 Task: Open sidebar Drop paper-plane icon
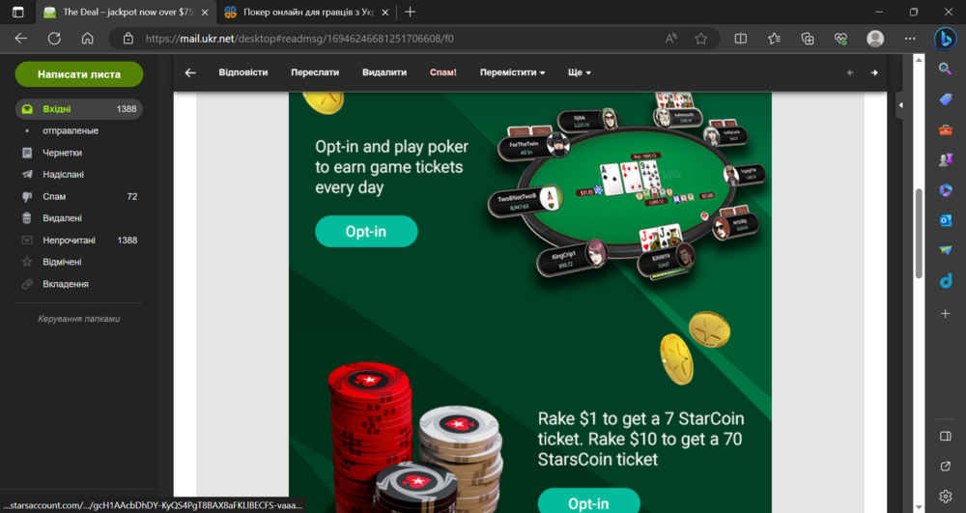945,250
